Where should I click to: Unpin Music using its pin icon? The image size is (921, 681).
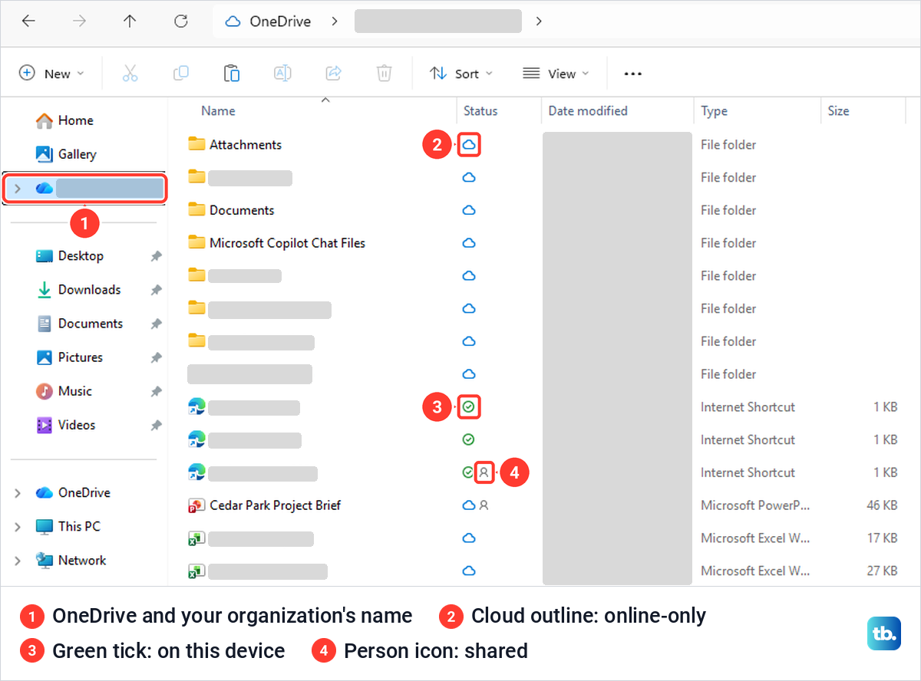pos(156,392)
